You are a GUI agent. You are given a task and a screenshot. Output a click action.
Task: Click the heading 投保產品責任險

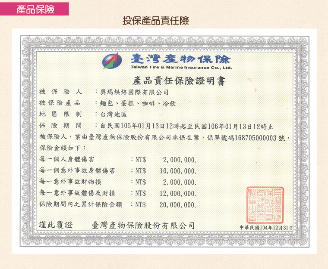(x=156, y=21)
